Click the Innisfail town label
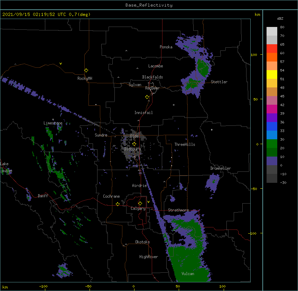 (143, 113)
